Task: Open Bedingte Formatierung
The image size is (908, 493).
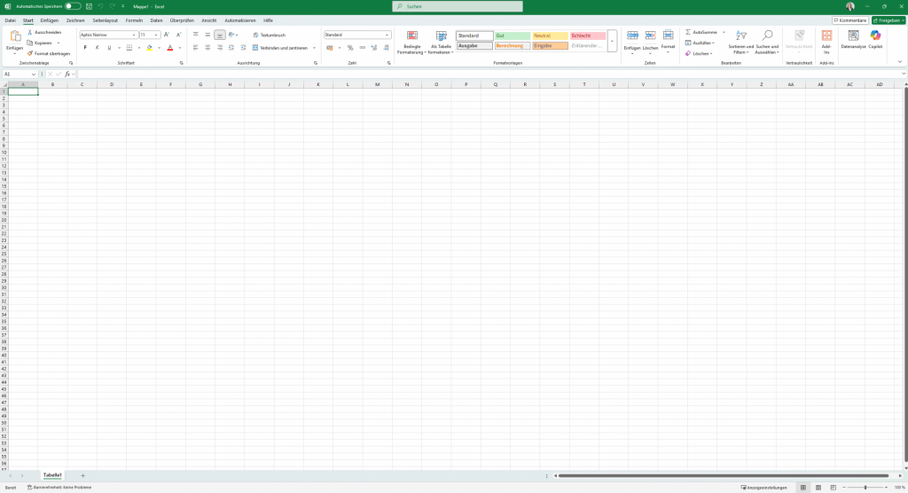Action: [411, 43]
